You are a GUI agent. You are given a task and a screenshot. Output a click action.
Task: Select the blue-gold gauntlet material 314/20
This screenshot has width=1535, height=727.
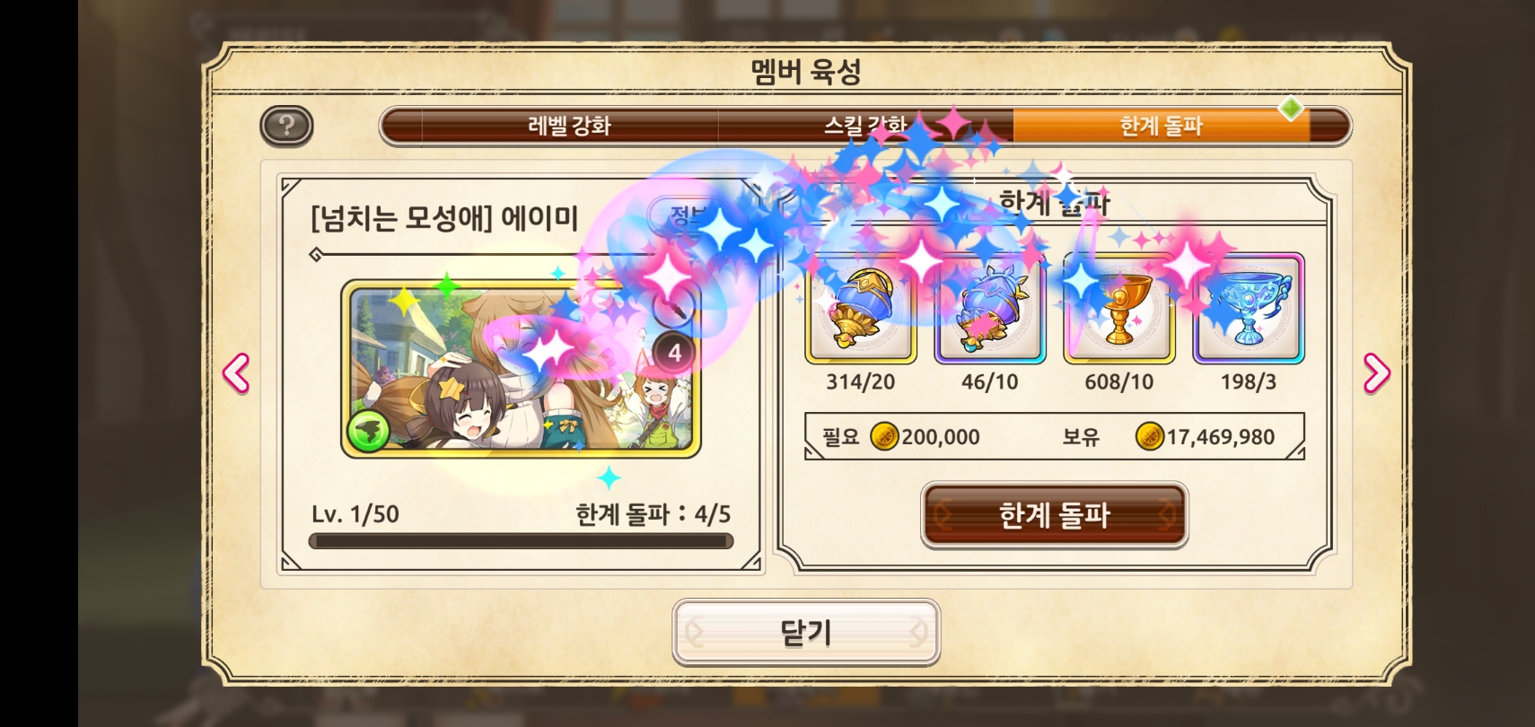click(x=860, y=310)
